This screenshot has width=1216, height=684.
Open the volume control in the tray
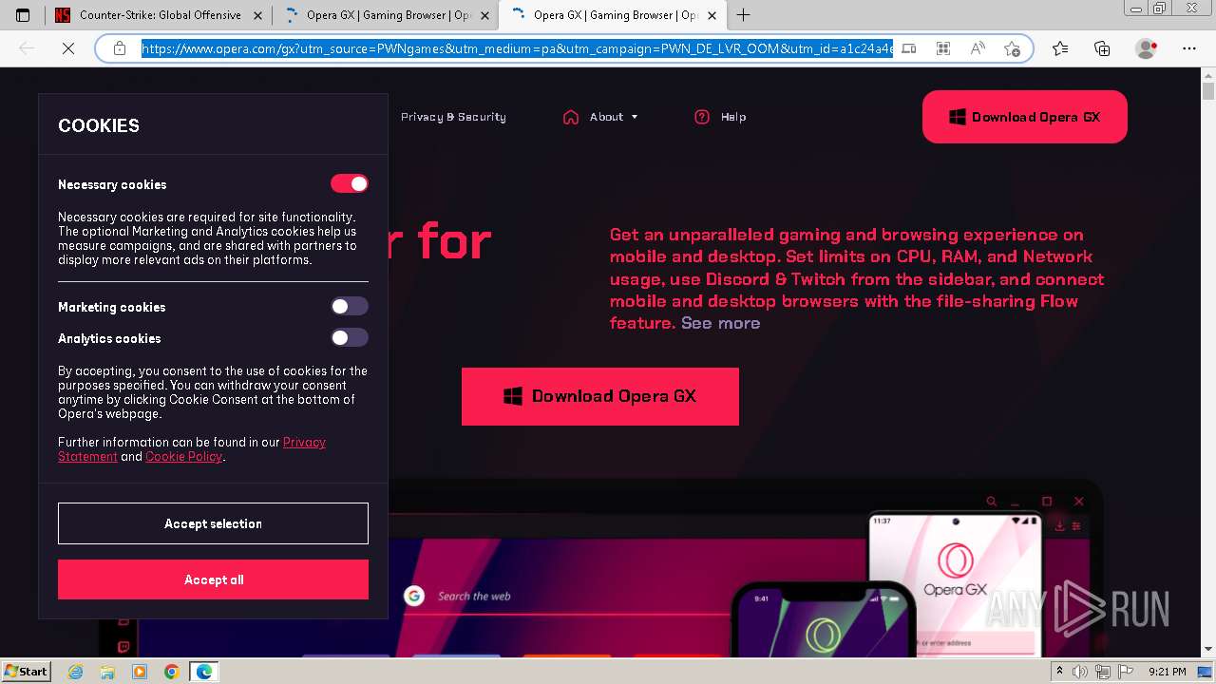(1079, 672)
